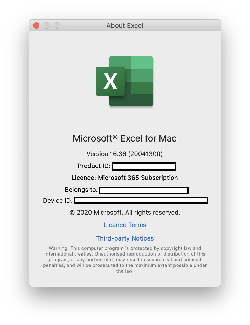Image resolution: width=250 pixels, height=325 pixels.
Task: Open the Third-party Notices link
Action: tap(125, 238)
